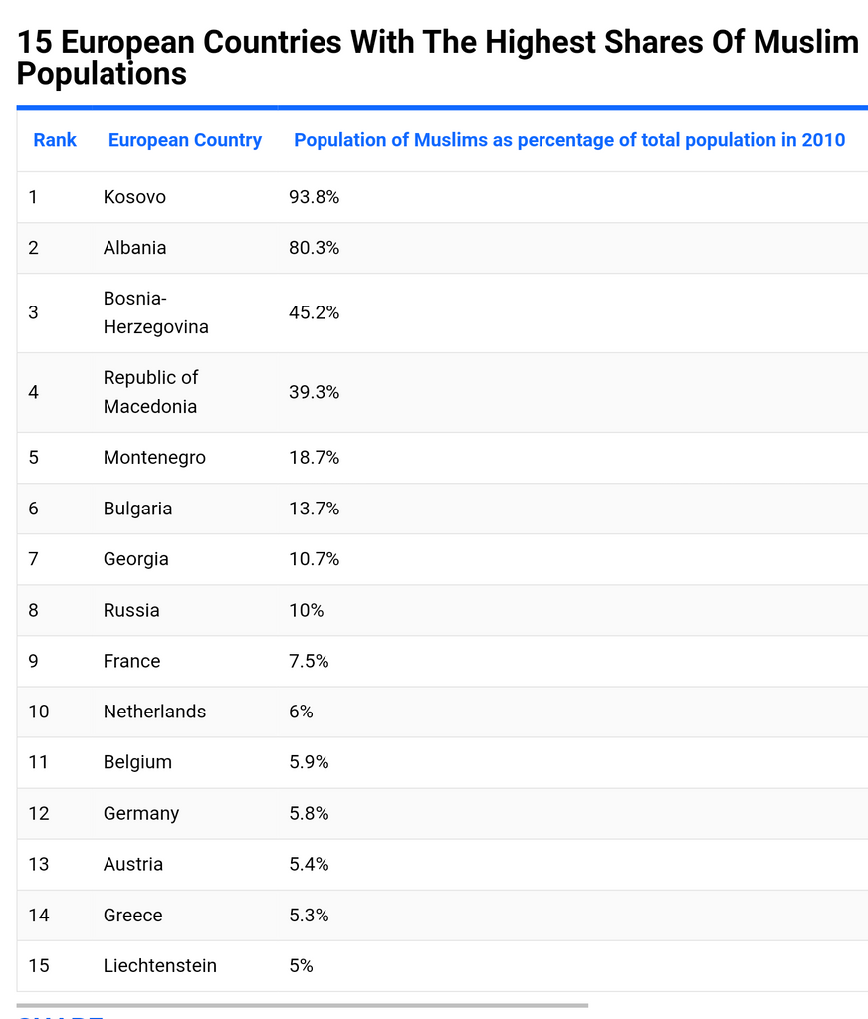Click the European Country column header
The width and height of the screenshot is (868, 1019).
[184, 140]
